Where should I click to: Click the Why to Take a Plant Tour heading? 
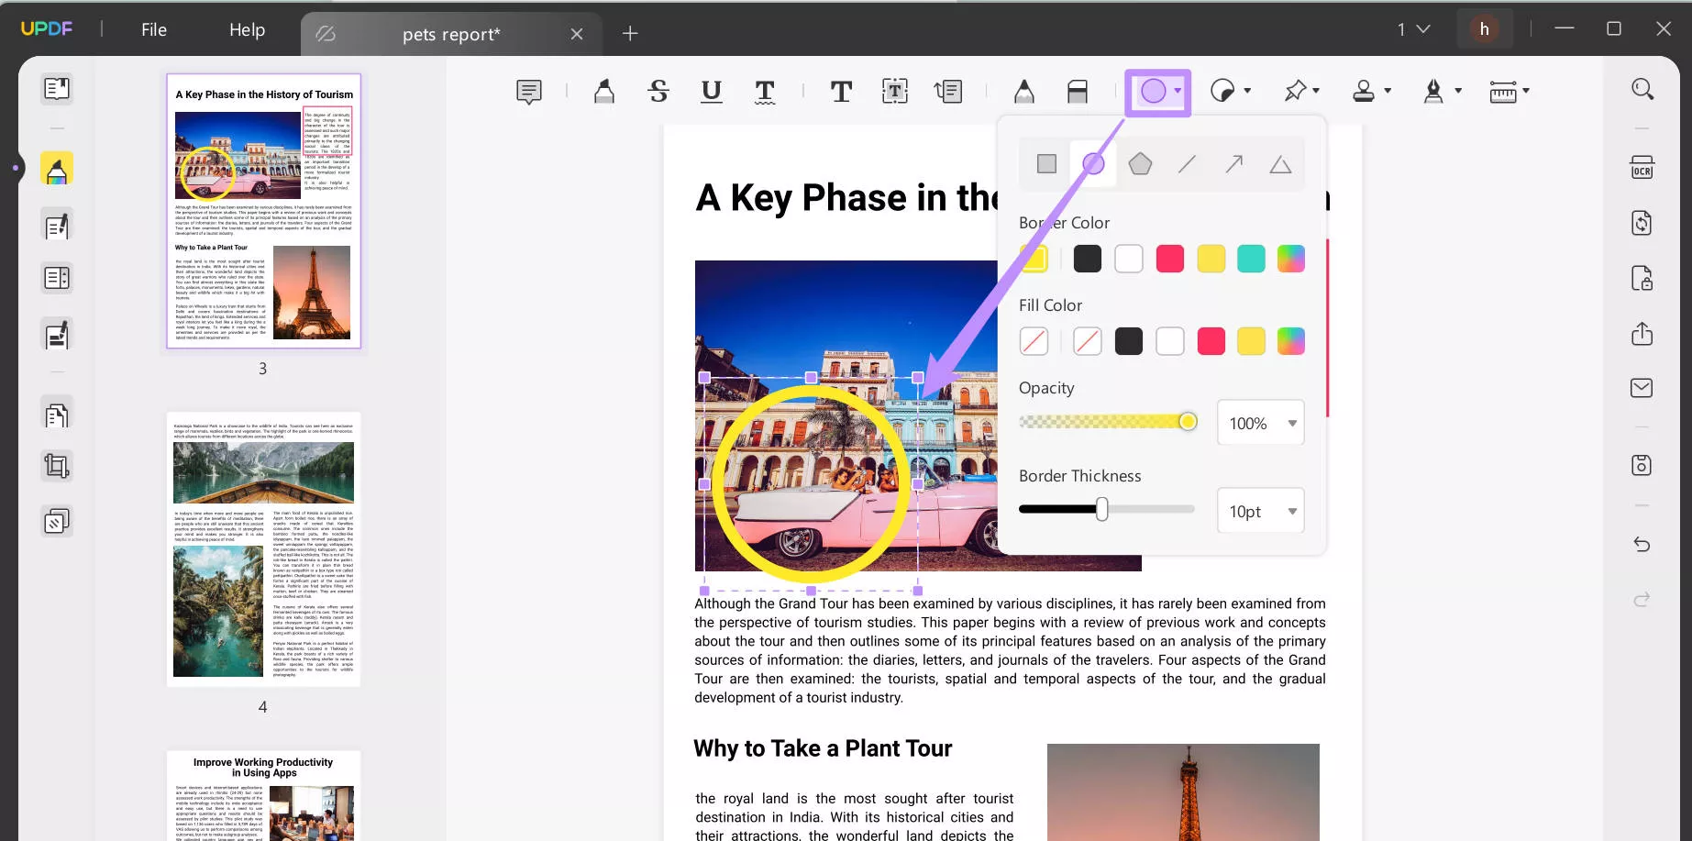(823, 748)
